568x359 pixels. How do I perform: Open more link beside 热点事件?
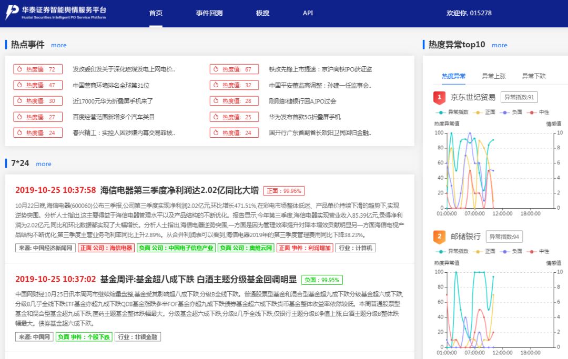(59, 45)
